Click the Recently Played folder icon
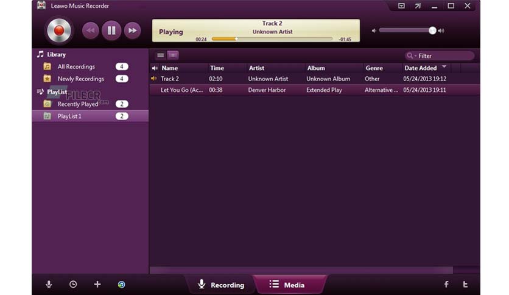This screenshot has height=295, width=509. pyautogui.click(x=47, y=104)
